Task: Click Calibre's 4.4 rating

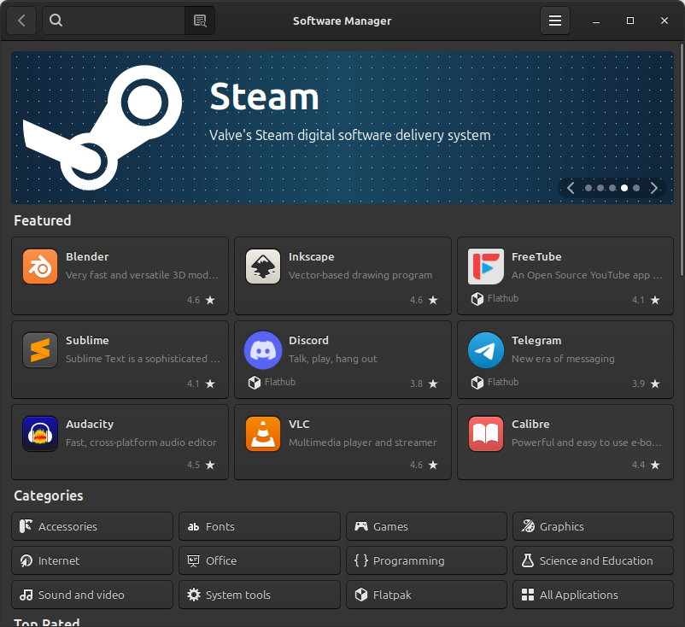Action: click(x=646, y=465)
